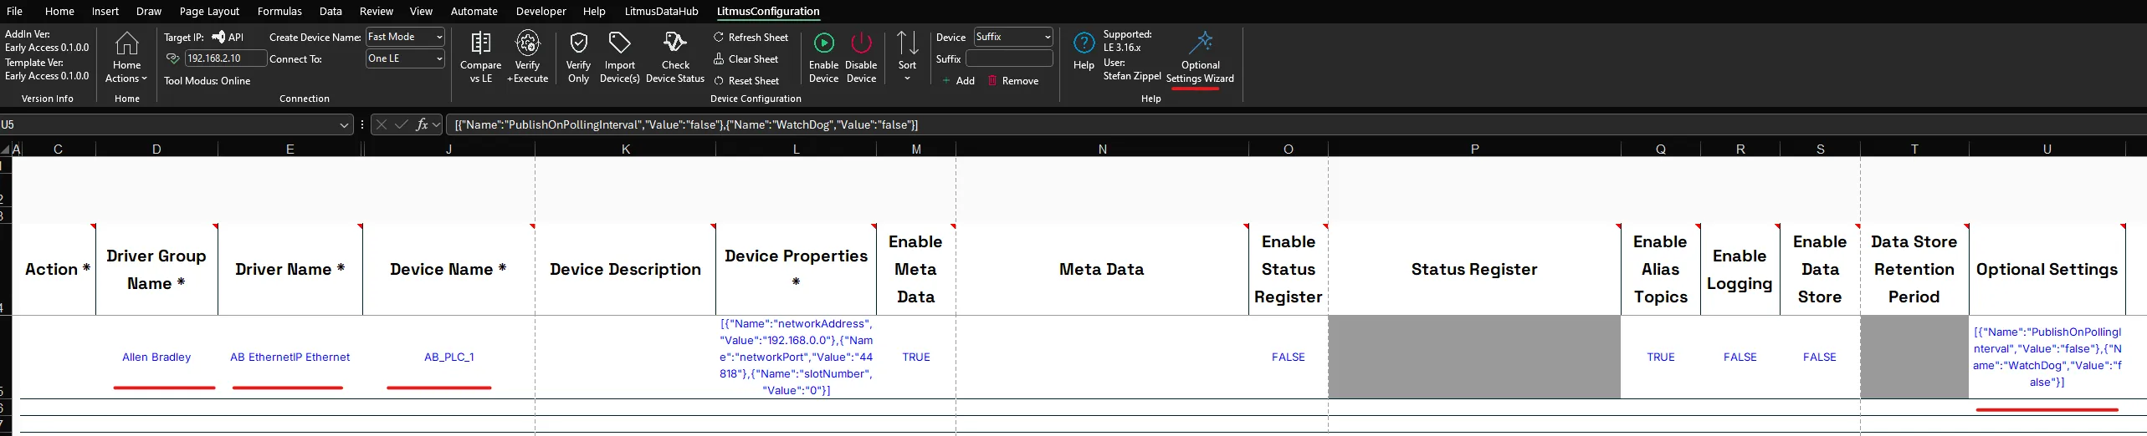Click Remove suffix button
This screenshot has width=2147, height=436.
pos(1013,81)
